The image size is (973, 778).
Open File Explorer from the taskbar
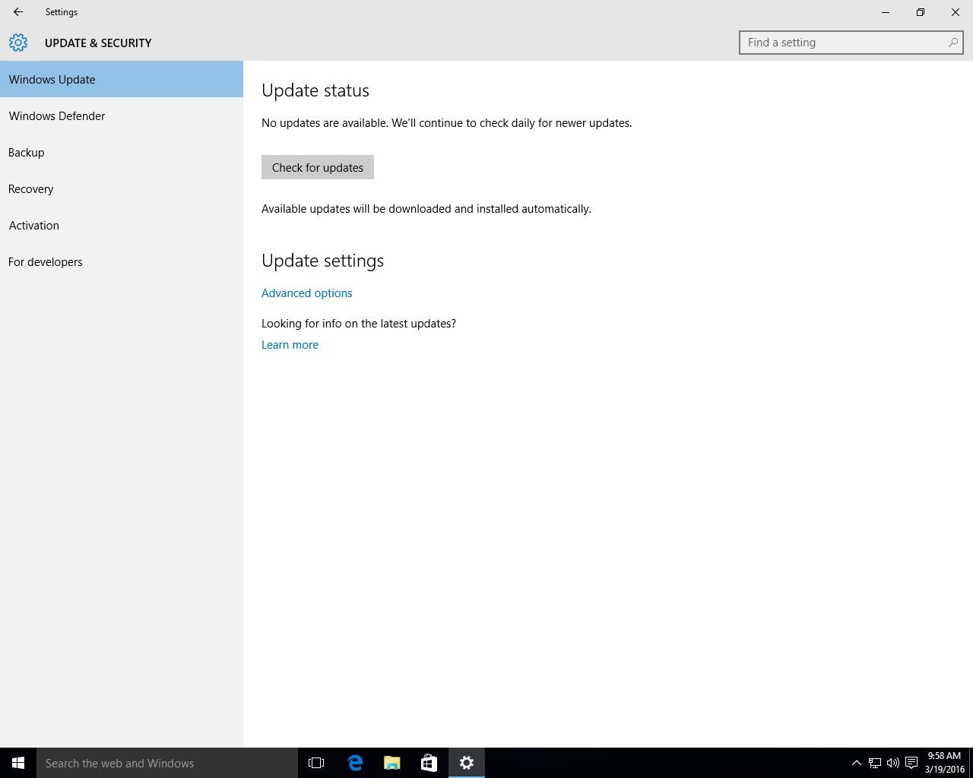tap(392, 763)
